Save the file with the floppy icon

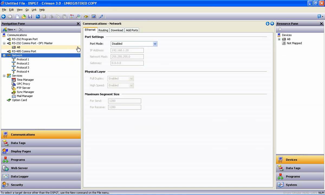[x=30, y=17]
